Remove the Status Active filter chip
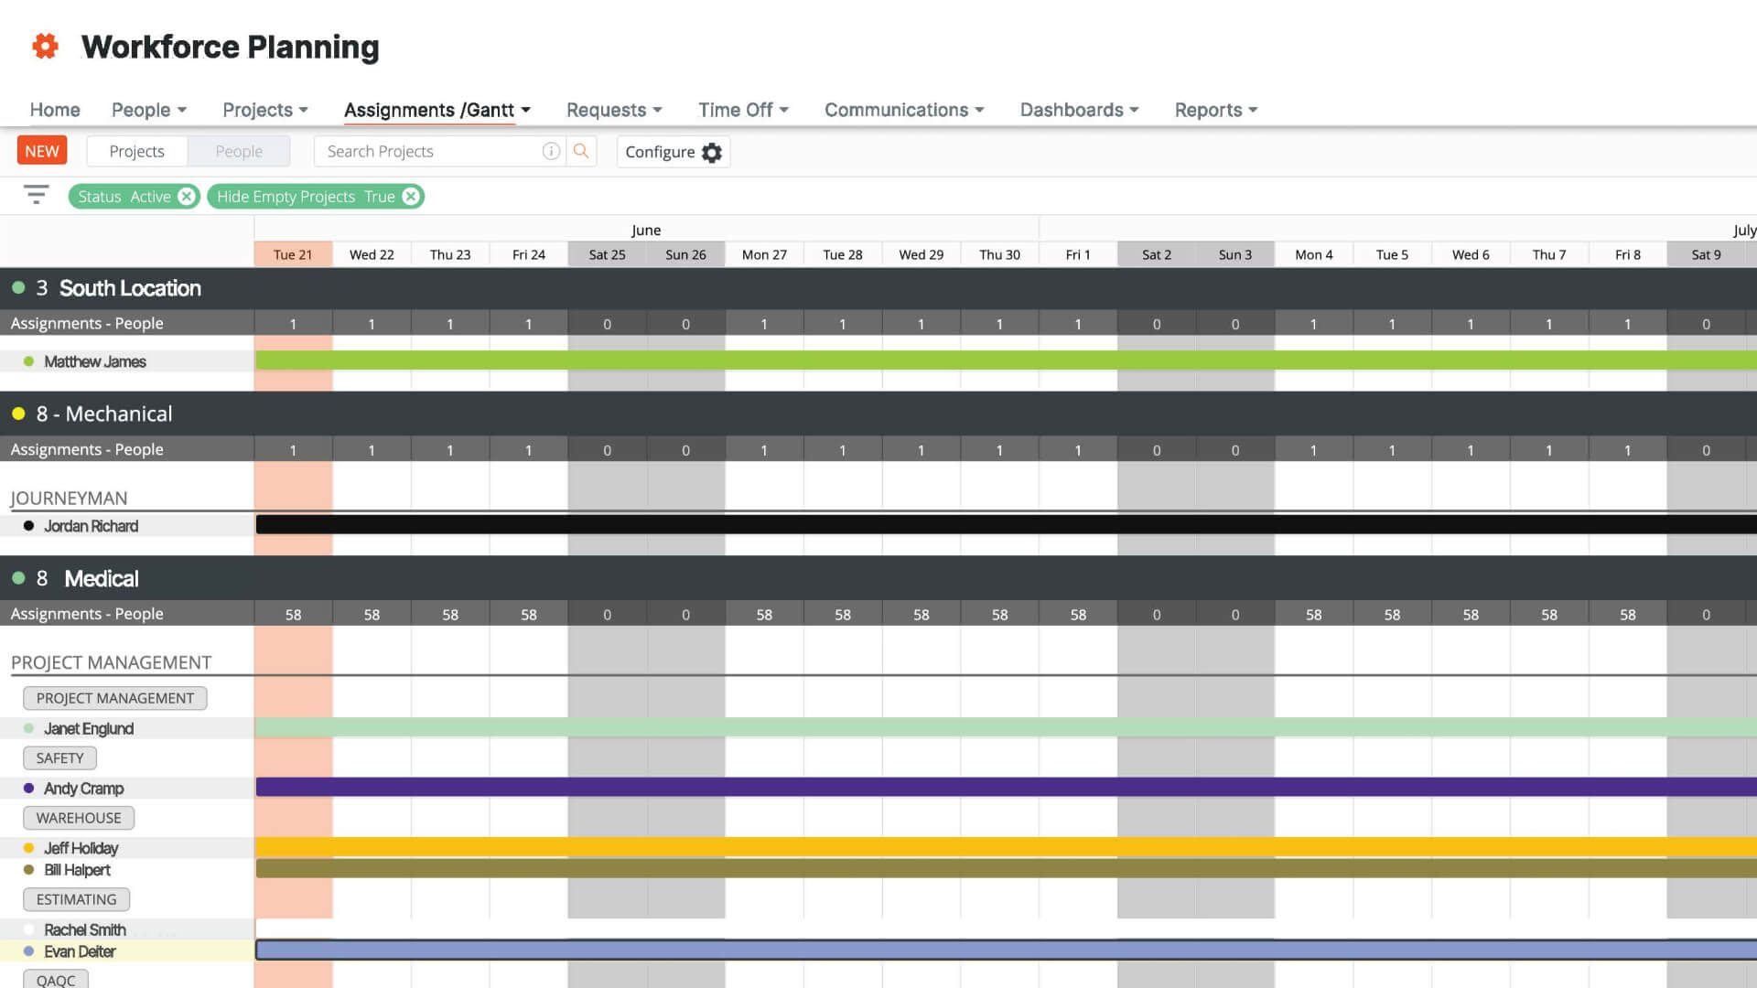 pyautogui.click(x=186, y=196)
